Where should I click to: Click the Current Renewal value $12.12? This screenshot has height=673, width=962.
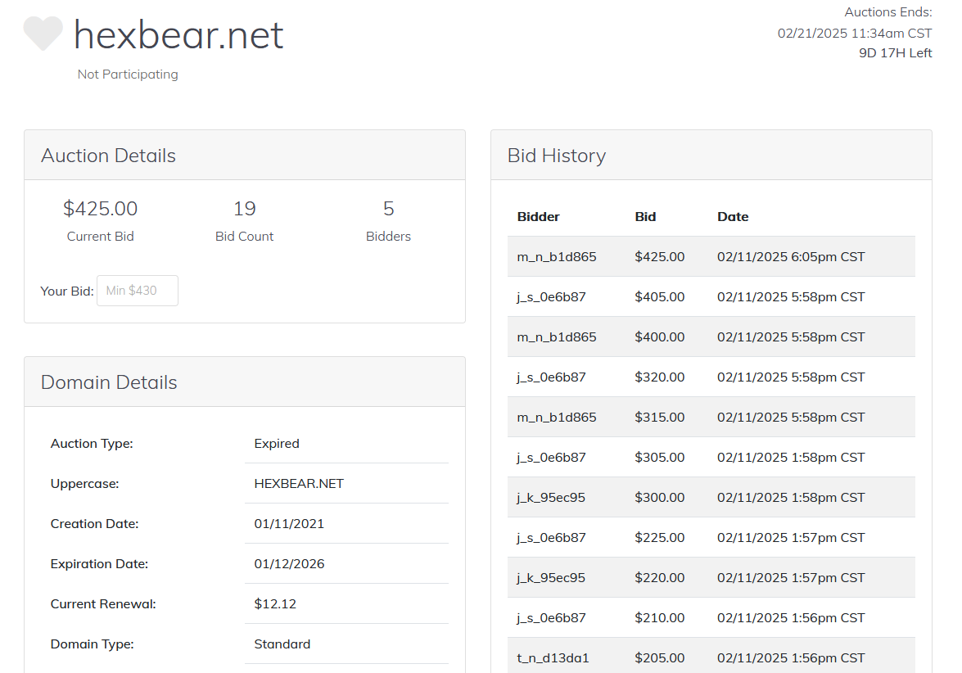[x=275, y=604]
